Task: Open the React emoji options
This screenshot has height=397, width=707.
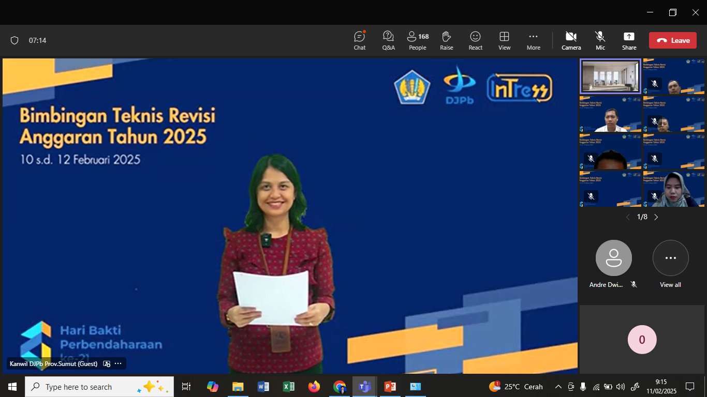Action: [475, 40]
